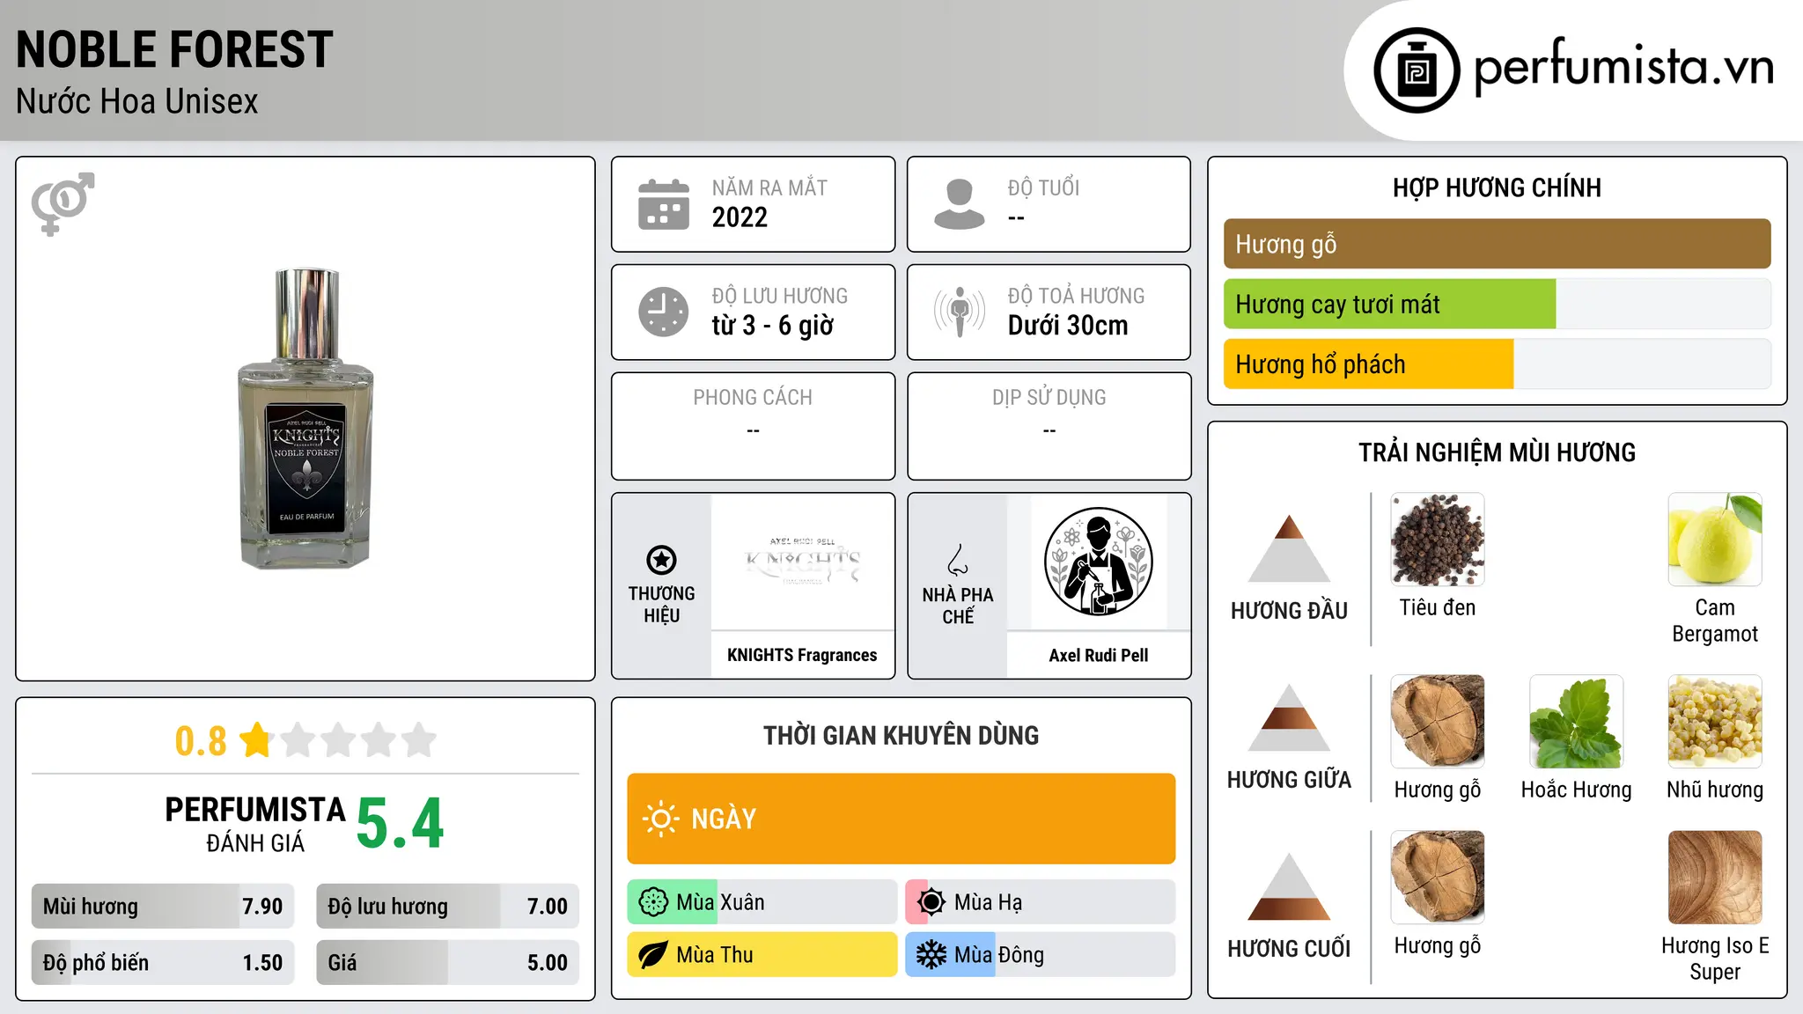
Task: Select the Hoắc Hương leaf image
Action: coord(1576,722)
